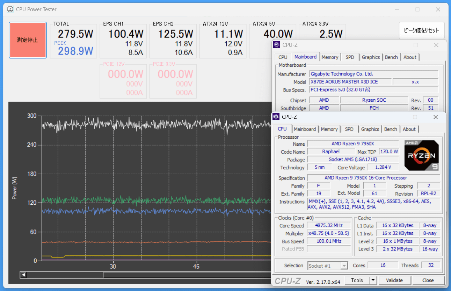451x291 pixels.
Task: Click the Close button at the bottom of CPU-Z
Action: coord(428,280)
